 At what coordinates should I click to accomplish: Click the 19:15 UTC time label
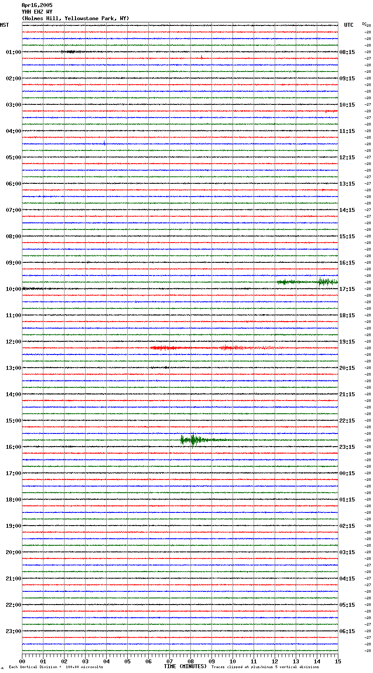pyautogui.click(x=347, y=342)
